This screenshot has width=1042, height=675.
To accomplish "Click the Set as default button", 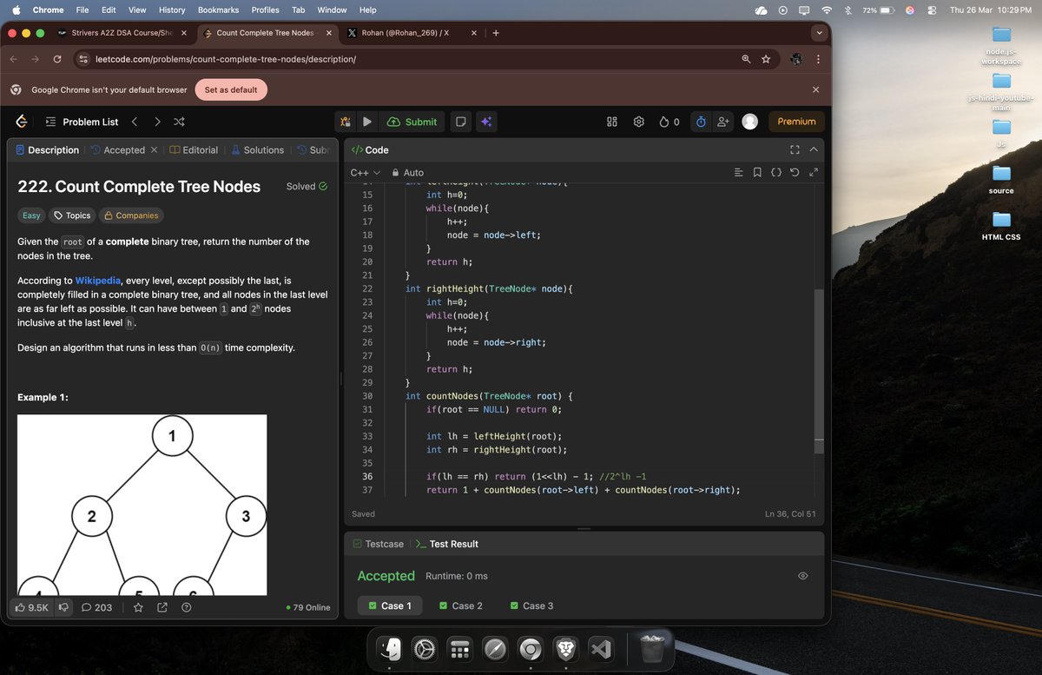I will [x=231, y=89].
